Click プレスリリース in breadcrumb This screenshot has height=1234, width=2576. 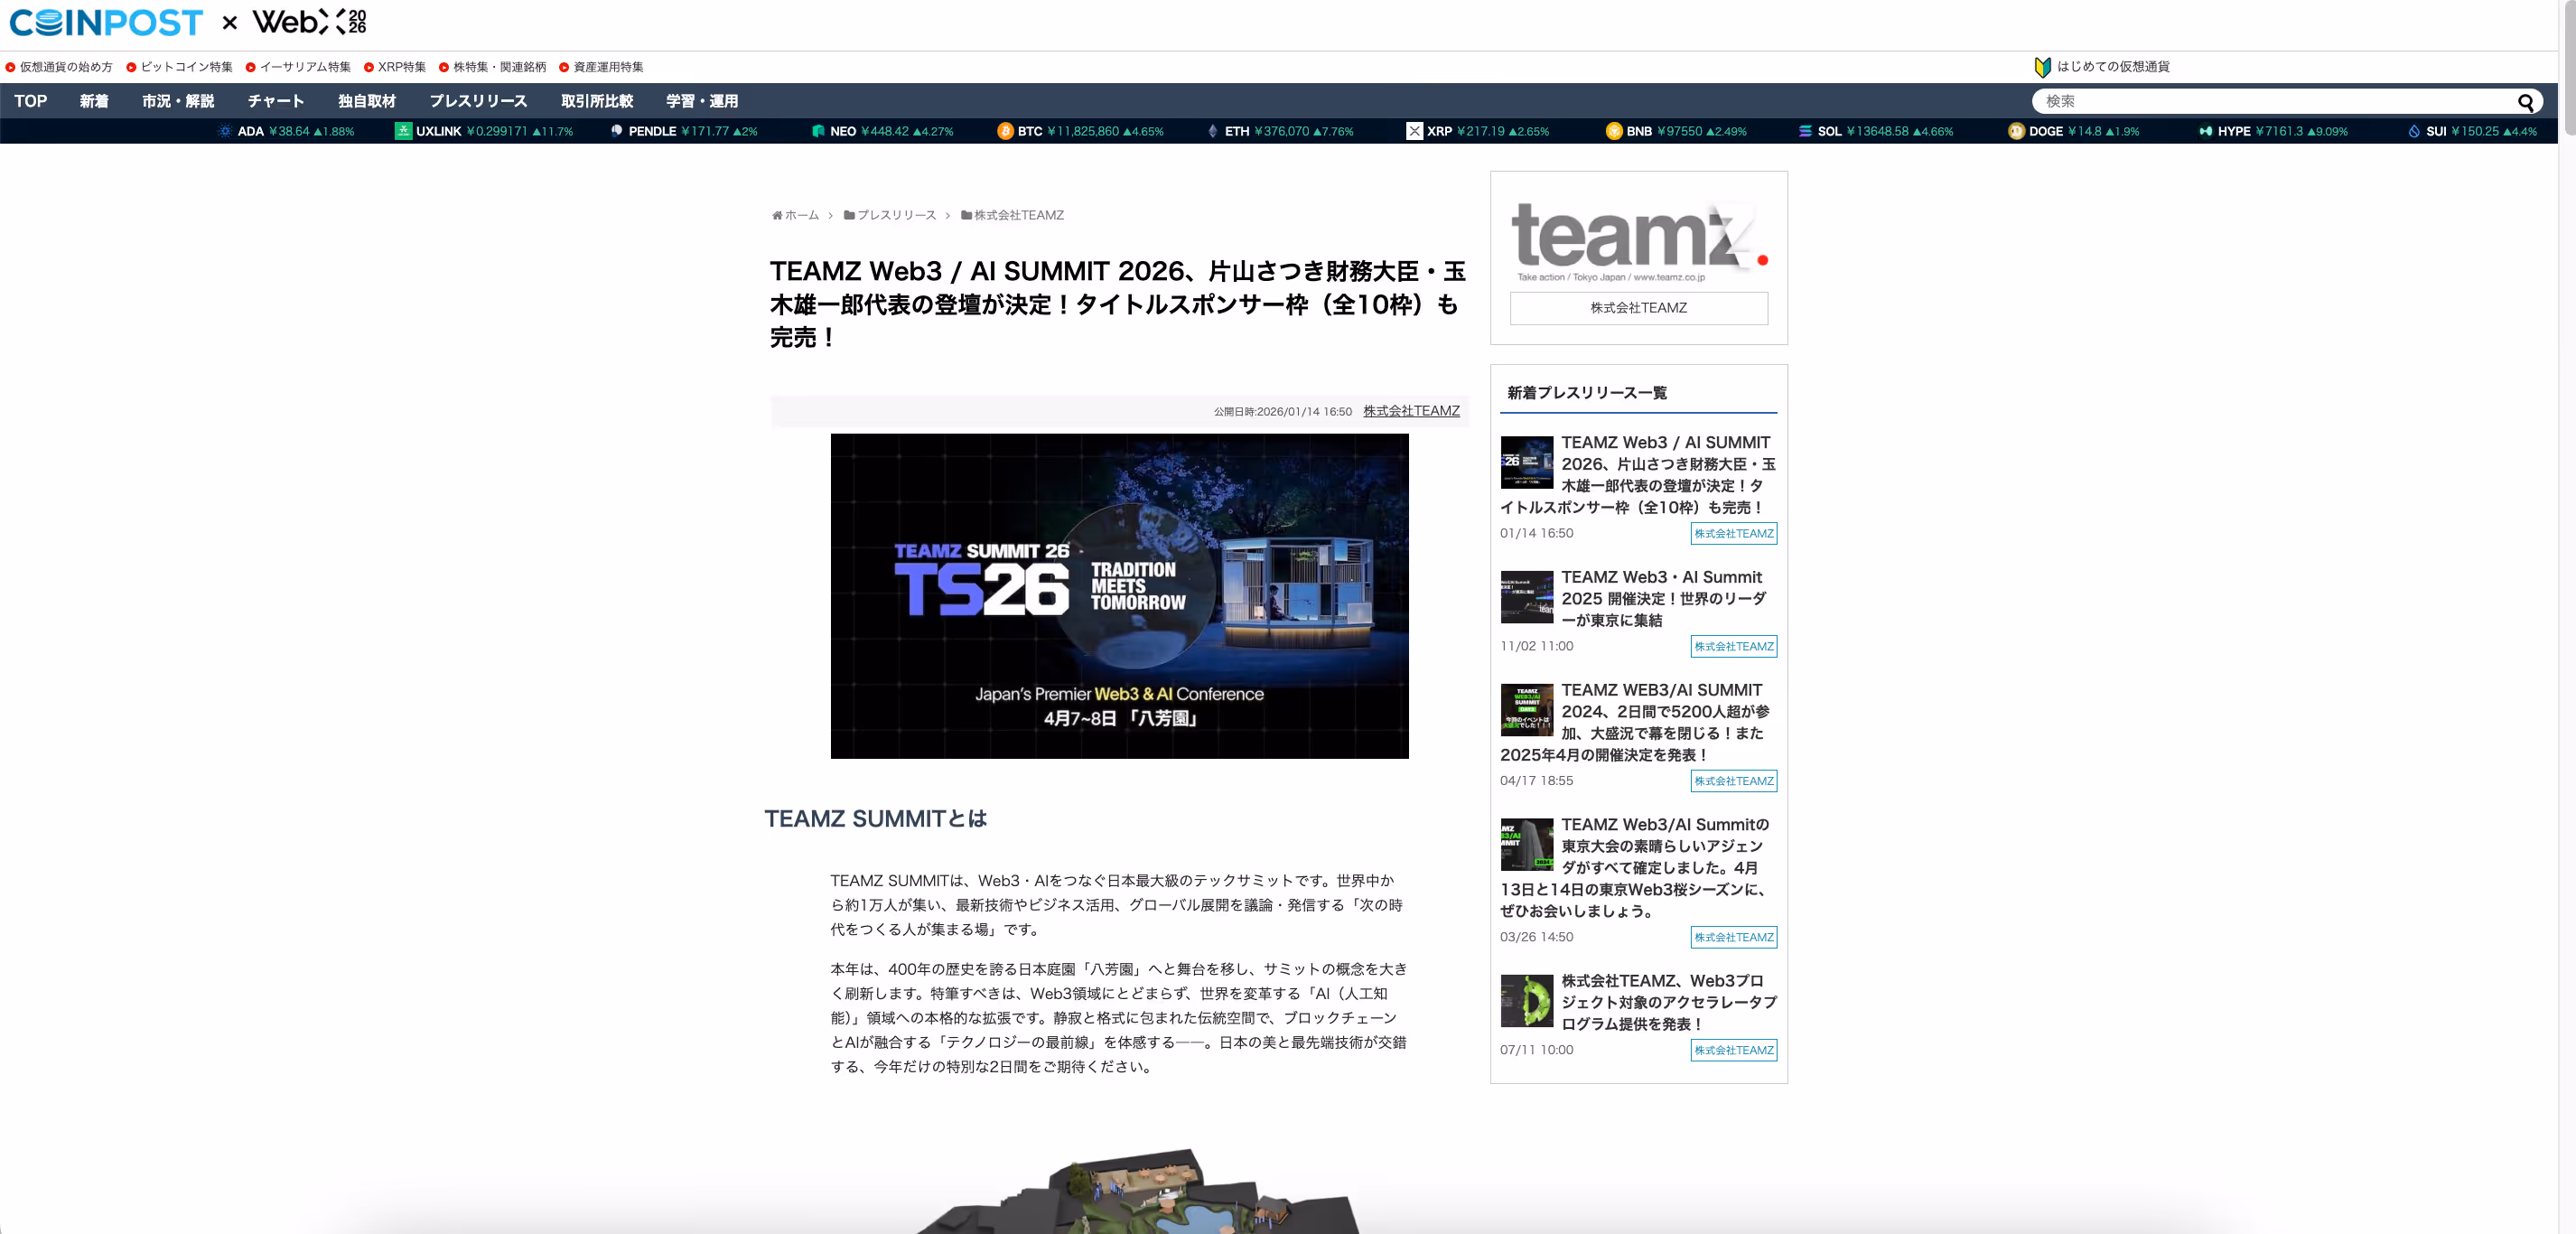click(x=897, y=215)
